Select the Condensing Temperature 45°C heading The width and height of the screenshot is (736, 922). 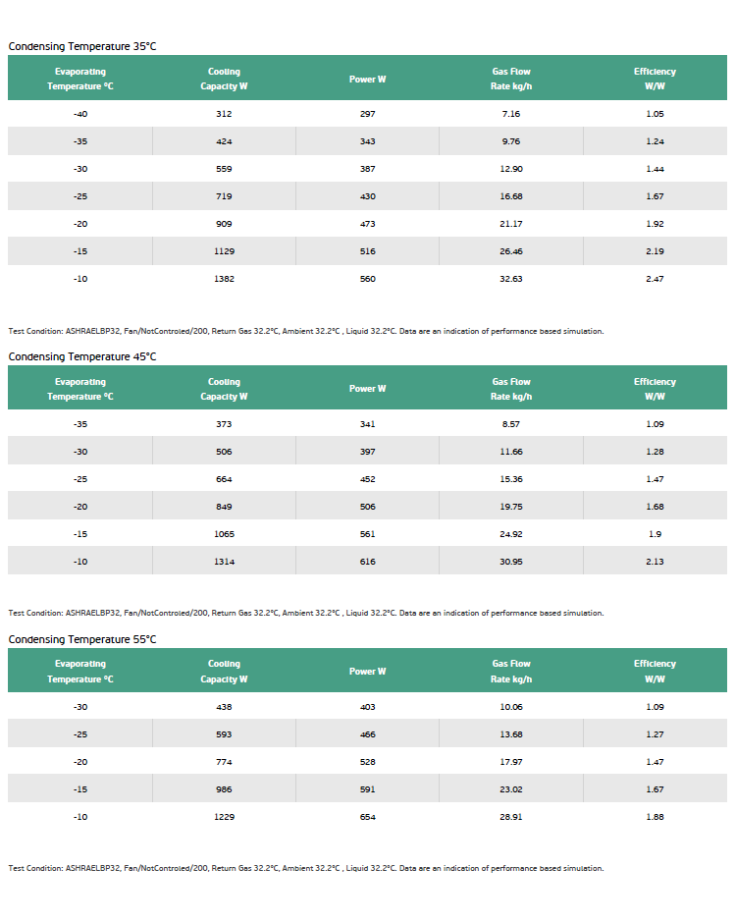click(82, 357)
